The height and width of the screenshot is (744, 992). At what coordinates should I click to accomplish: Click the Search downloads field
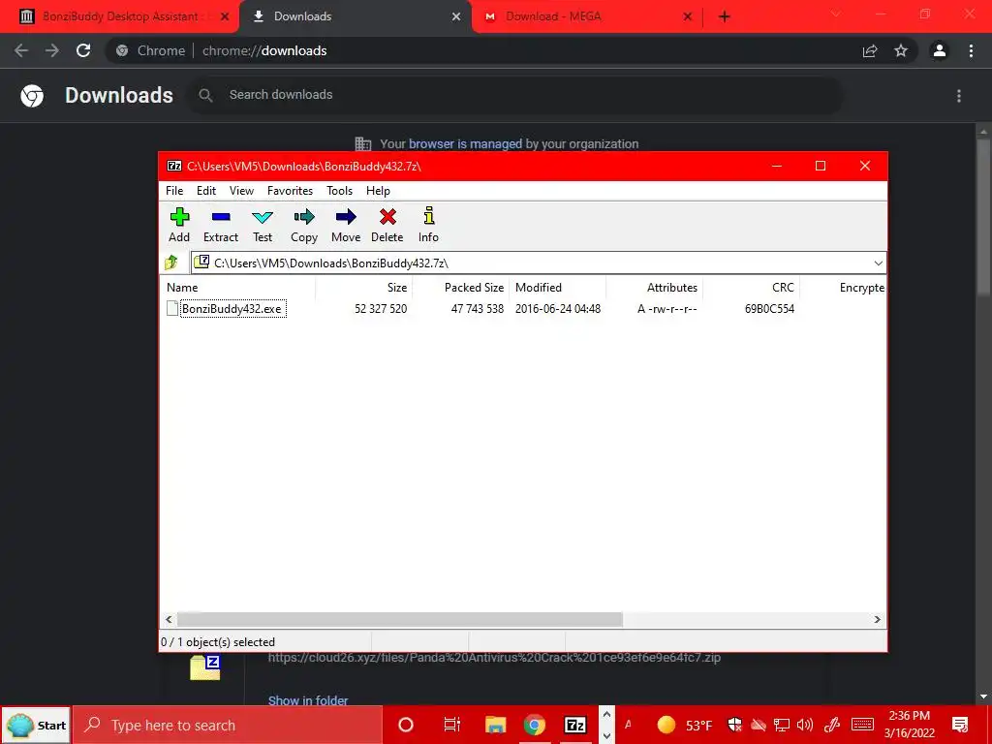513,95
